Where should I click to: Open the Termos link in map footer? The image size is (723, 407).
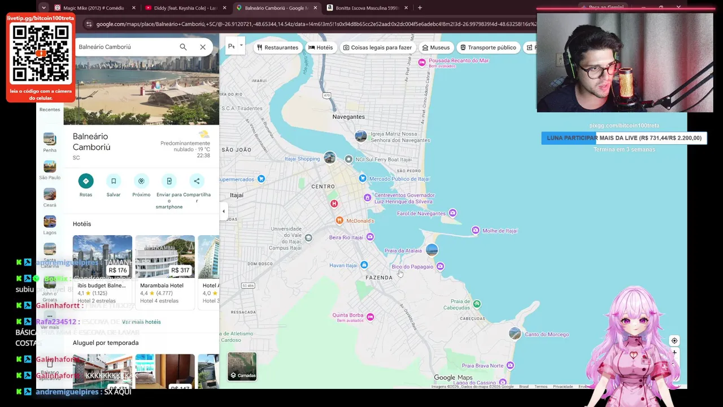coord(541,387)
